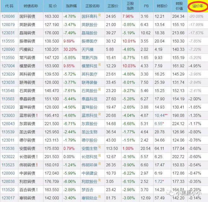Click the 正股涨跌 column header

pyautogui.click(x=130, y=6)
